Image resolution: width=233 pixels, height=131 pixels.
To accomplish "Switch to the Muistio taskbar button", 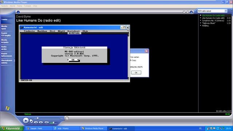I will (66, 128).
